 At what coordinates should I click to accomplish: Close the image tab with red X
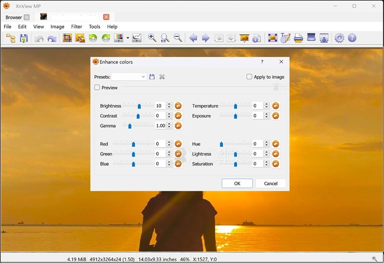pos(106,17)
